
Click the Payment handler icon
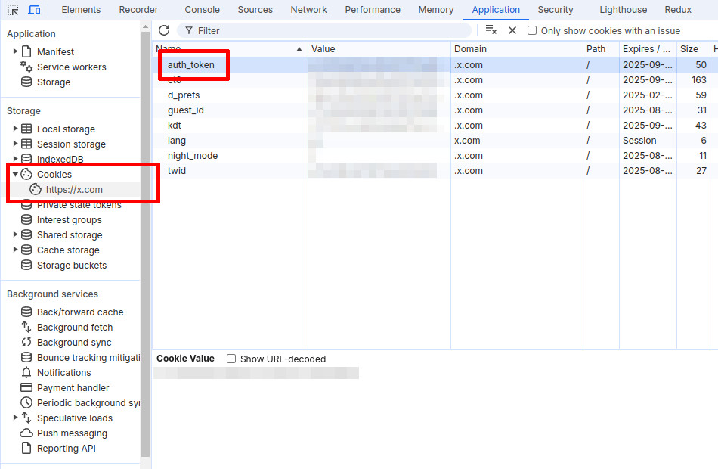pyautogui.click(x=28, y=387)
